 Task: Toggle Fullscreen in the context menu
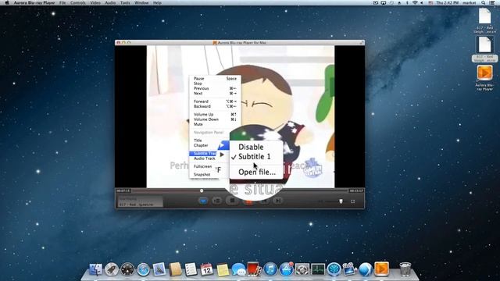pos(204,166)
